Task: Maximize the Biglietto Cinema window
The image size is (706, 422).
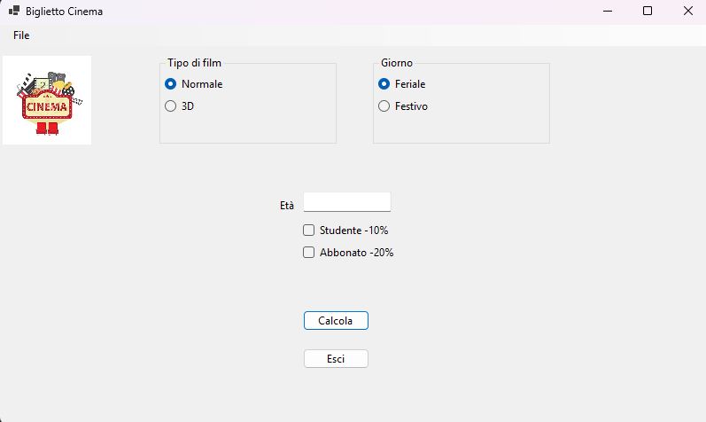Action: tap(648, 11)
